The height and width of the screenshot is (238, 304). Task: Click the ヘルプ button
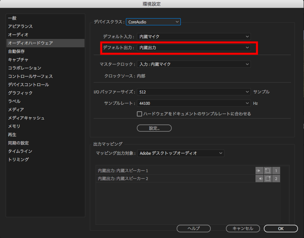click(193, 229)
